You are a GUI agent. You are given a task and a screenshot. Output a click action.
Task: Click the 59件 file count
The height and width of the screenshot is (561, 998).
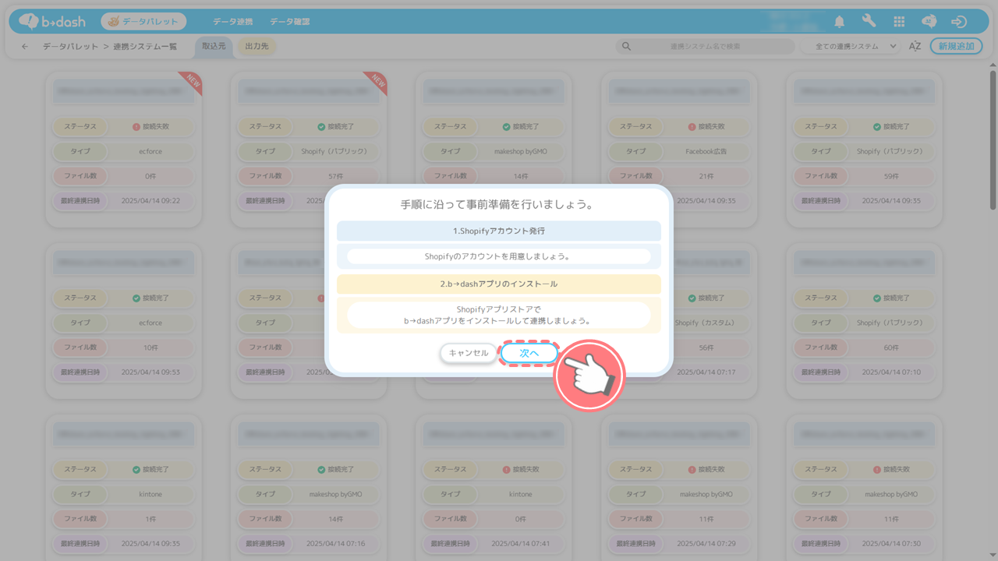point(890,176)
